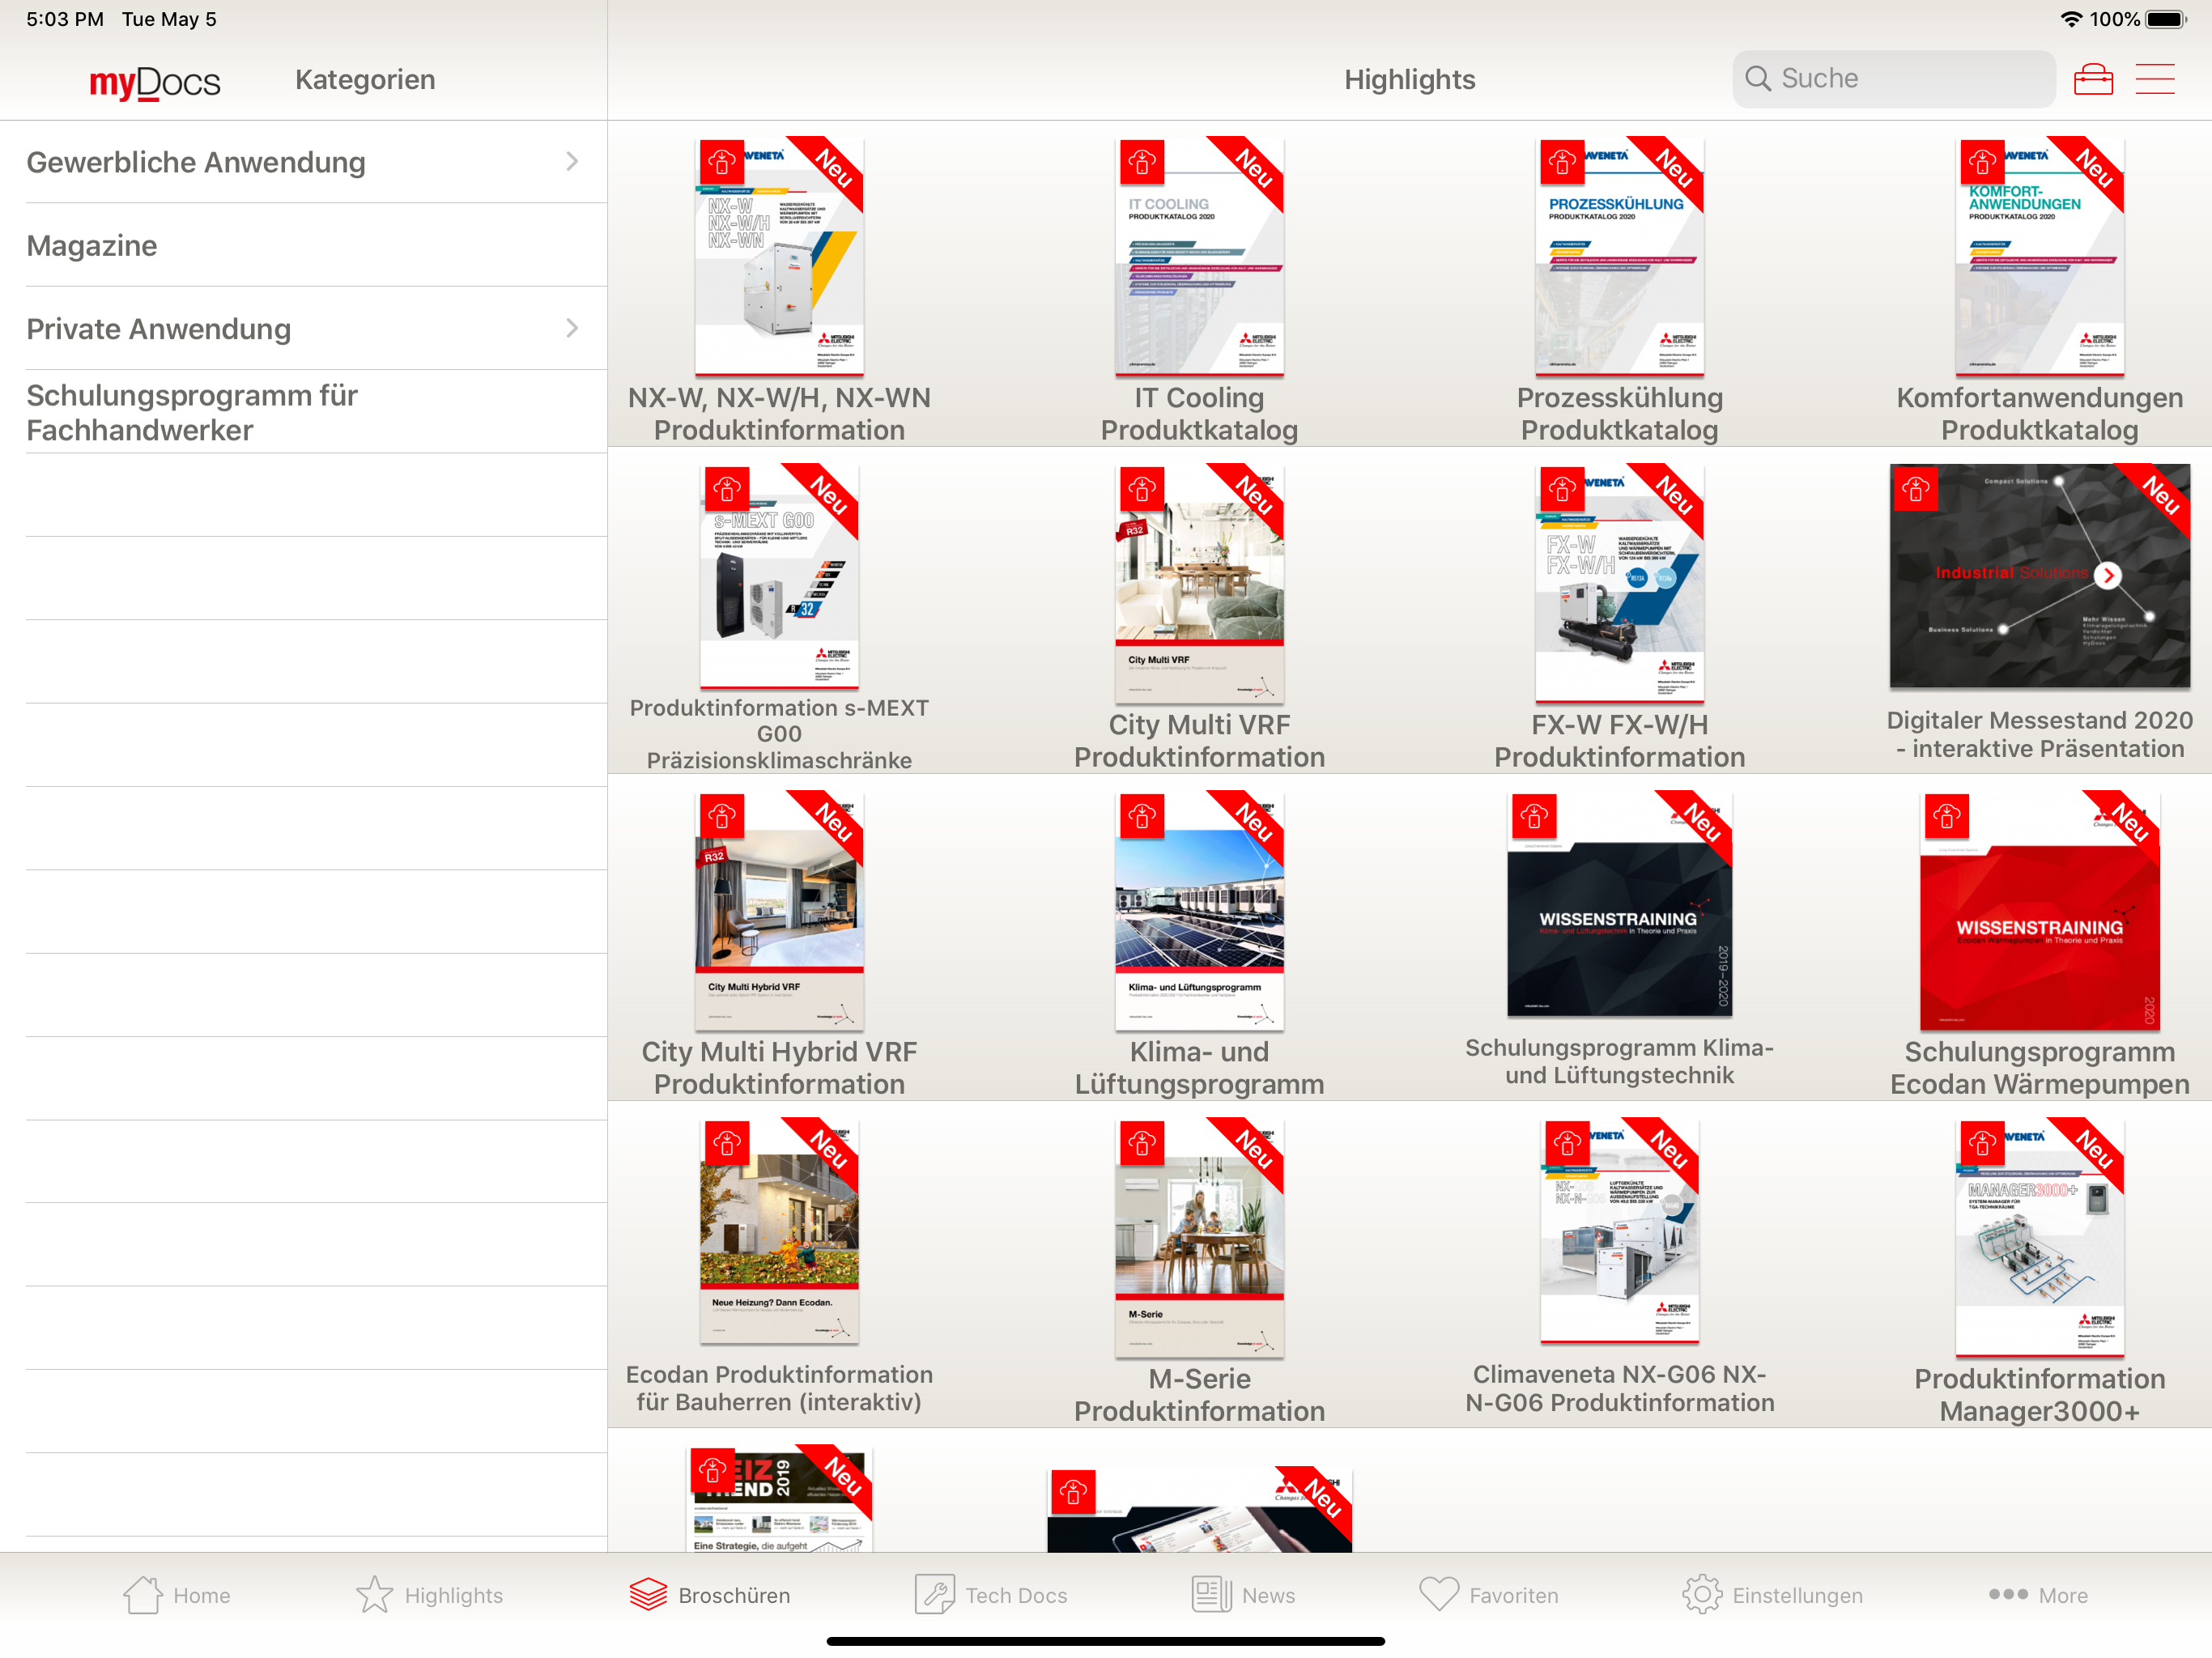Tap the 5:03 PM clock
This screenshot has height=1658, width=2212.
(x=65, y=19)
